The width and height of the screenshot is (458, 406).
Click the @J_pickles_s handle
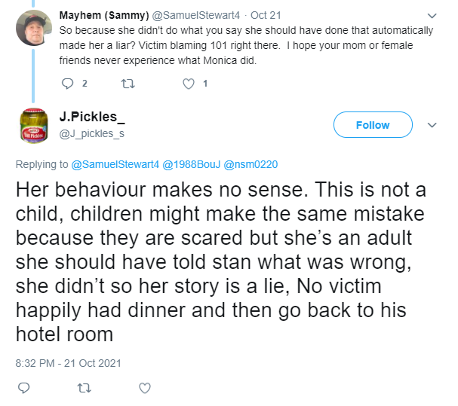[92, 133]
